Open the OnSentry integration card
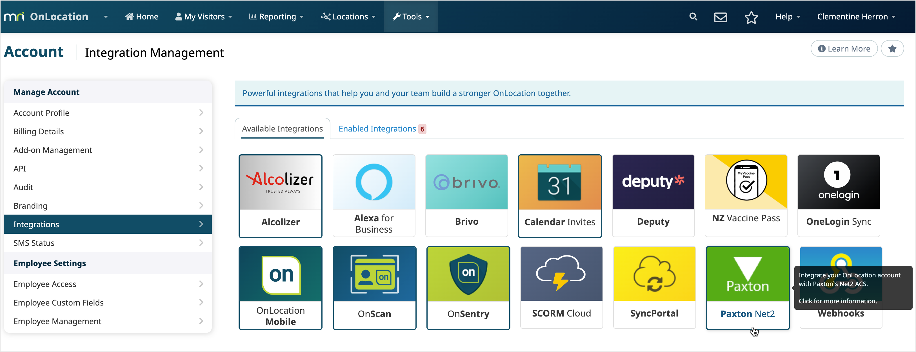This screenshot has height=352, width=916. [468, 288]
